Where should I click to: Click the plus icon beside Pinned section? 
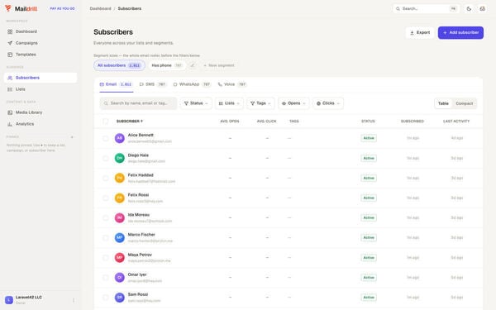tap(72, 137)
